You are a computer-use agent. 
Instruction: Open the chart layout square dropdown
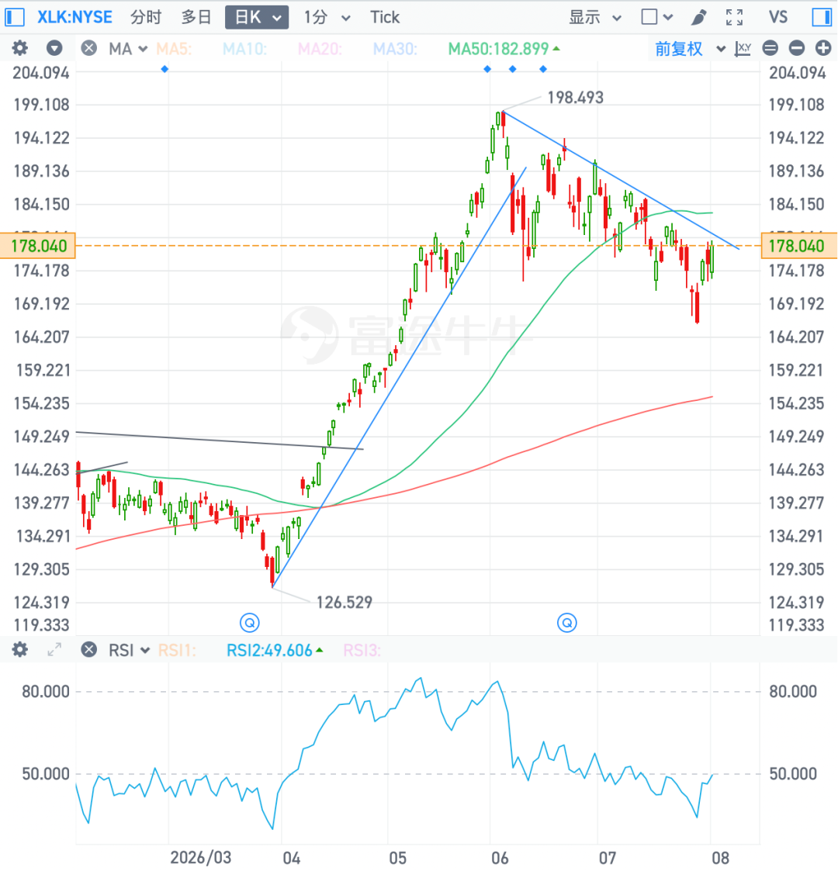tap(657, 17)
